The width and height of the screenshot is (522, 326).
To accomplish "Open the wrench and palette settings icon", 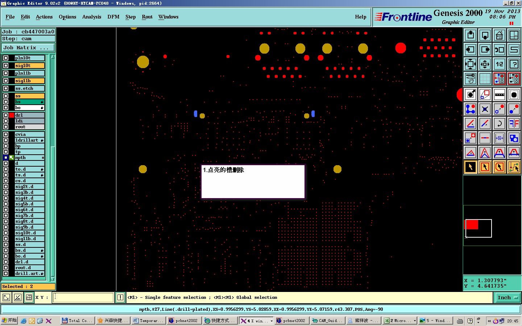I will click(x=471, y=79).
